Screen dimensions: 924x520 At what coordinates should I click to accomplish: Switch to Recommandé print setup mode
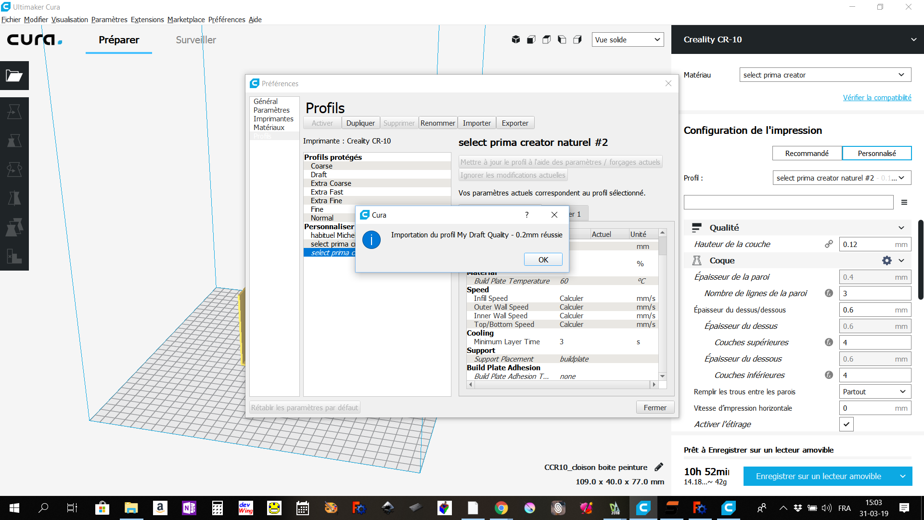807,153
